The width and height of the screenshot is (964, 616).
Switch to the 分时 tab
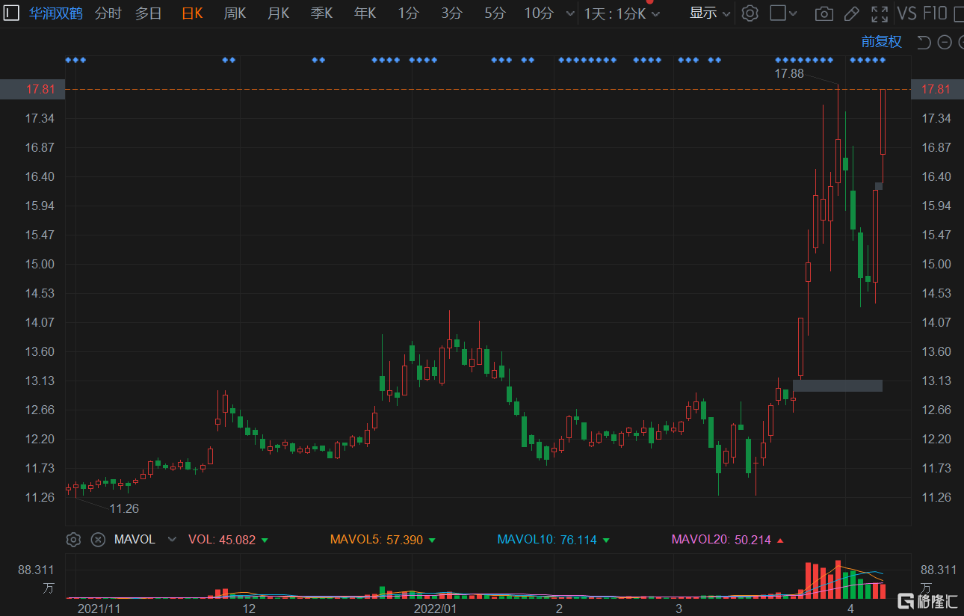[108, 13]
